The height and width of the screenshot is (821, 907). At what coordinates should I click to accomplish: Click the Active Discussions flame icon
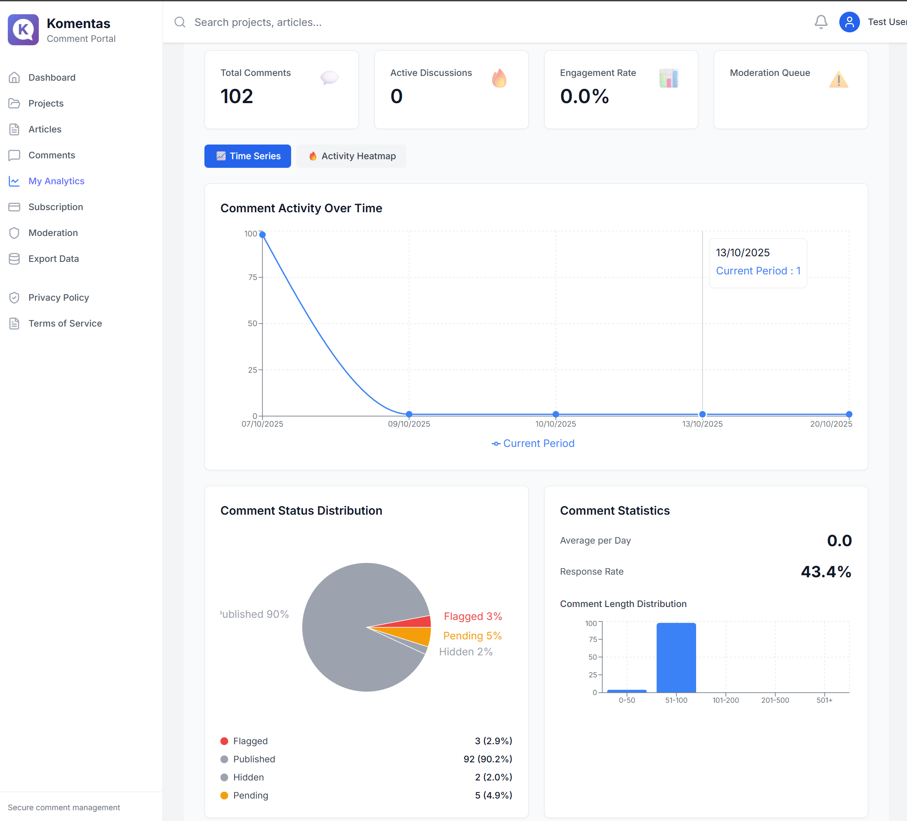coord(499,79)
